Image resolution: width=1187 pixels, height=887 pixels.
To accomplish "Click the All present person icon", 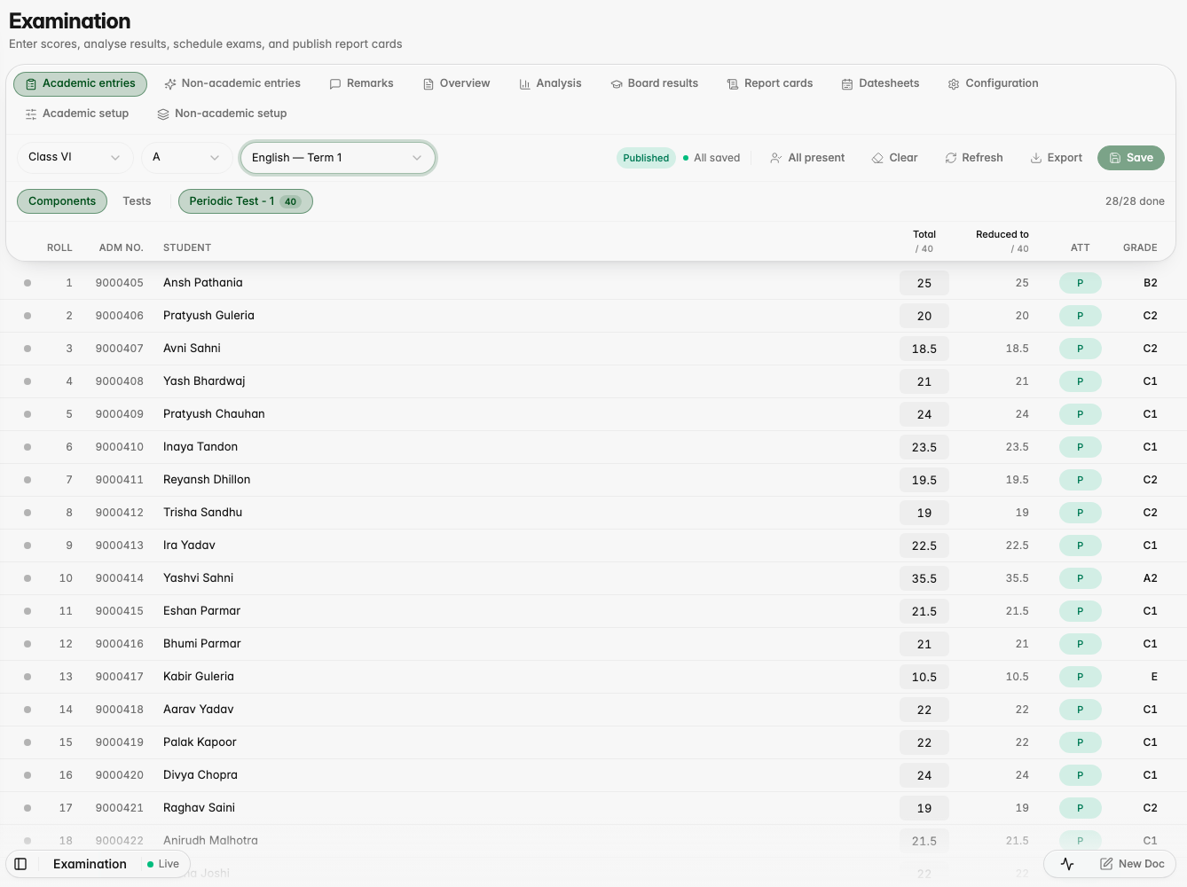I will pos(776,158).
